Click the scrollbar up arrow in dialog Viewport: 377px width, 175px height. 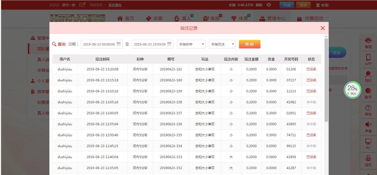326,36
